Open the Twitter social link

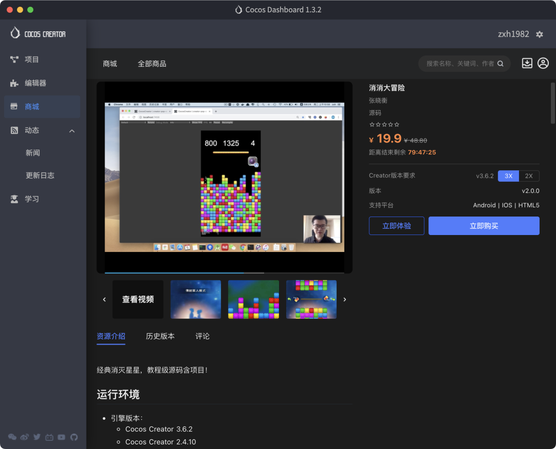tap(37, 437)
